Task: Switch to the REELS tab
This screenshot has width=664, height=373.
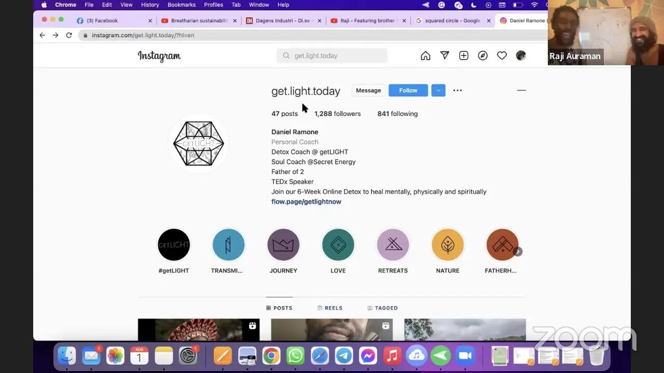Action: (x=330, y=308)
